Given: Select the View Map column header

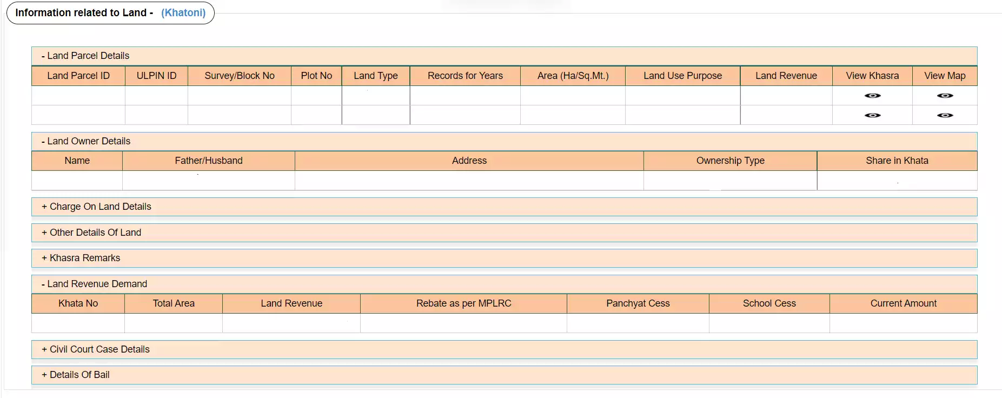Looking at the screenshot, I should pos(945,76).
